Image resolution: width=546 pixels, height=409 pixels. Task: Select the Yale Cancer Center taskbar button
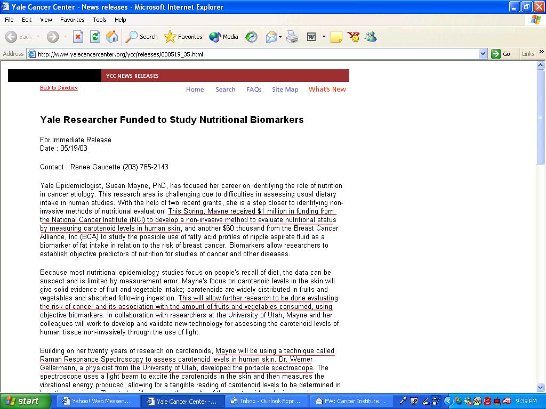[182, 401]
